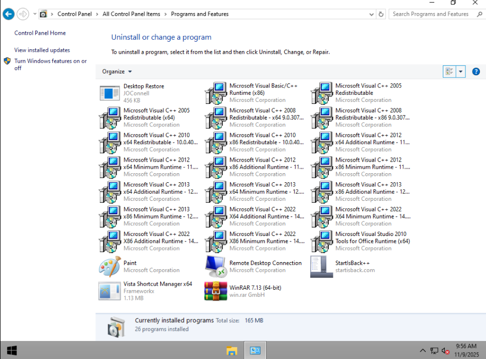Open File Explorer from the taskbar
Image resolution: width=486 pixels, height=359 pixels.
tap(231, 350)
